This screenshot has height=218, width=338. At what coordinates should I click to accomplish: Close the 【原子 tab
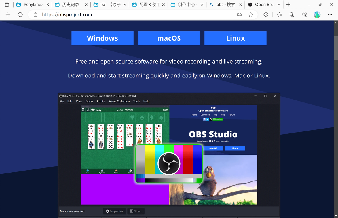125,5
